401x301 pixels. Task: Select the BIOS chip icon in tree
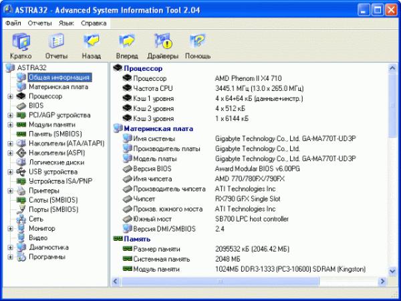point(21,106)
